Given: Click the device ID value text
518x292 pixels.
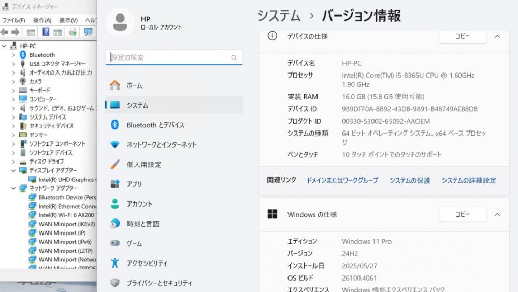Looking at the screenshot, I should coord(410,109).
